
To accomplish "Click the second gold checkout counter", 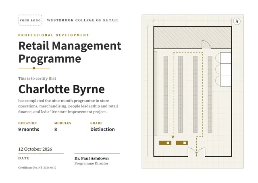I will (x=182, y=143).
